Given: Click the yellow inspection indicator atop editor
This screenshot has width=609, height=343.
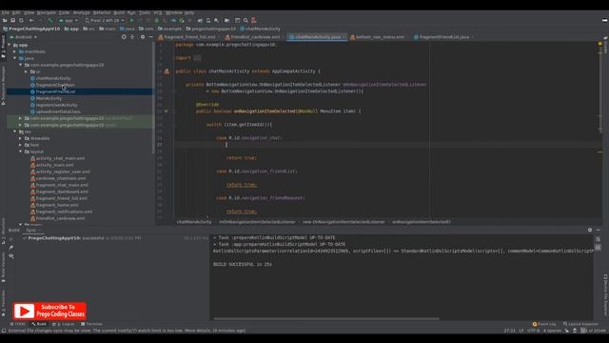Looking at the screenshot, I should [600, 44].
